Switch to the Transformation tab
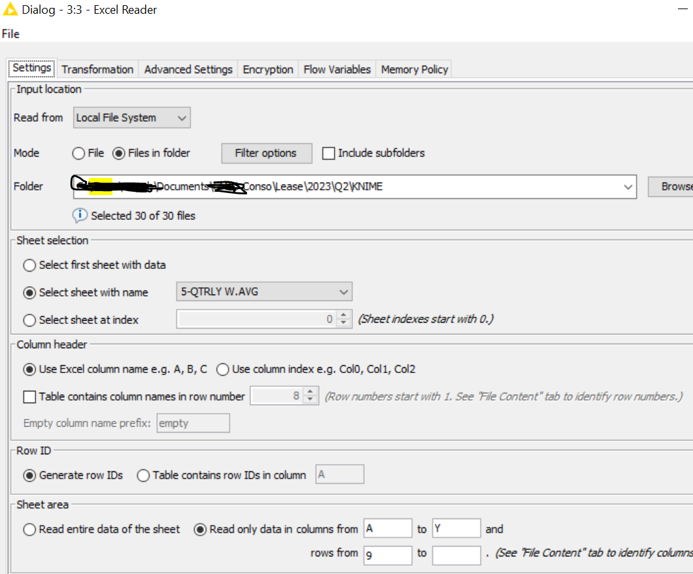The image size is (693, 574). [97, 69]
